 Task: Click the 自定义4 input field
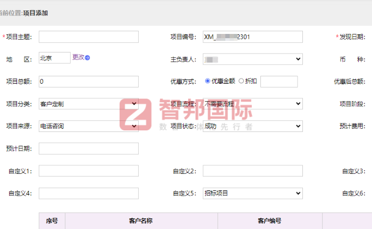coord(88,193)
